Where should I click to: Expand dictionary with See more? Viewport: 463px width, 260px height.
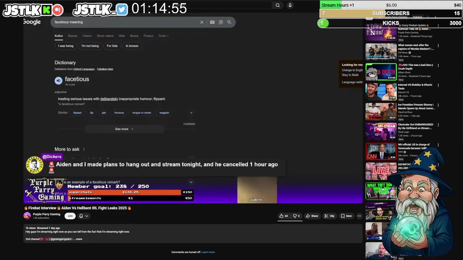(x=124, y=129)
